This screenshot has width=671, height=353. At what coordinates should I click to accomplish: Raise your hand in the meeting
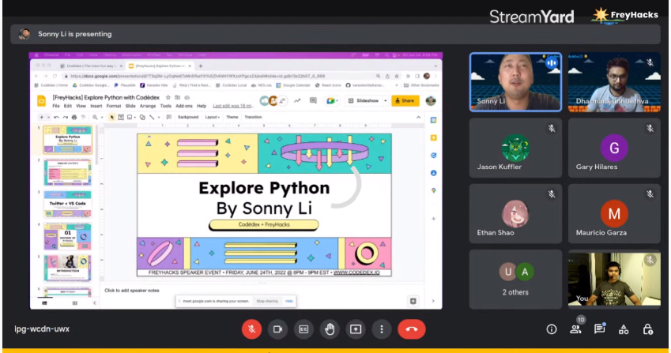point(330,329)
